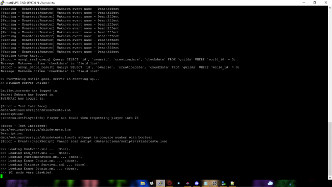Click 'Updating towns Kage...' line
Image resolution: width=332 pixels, height=187 pixels.
click(21, 56)
